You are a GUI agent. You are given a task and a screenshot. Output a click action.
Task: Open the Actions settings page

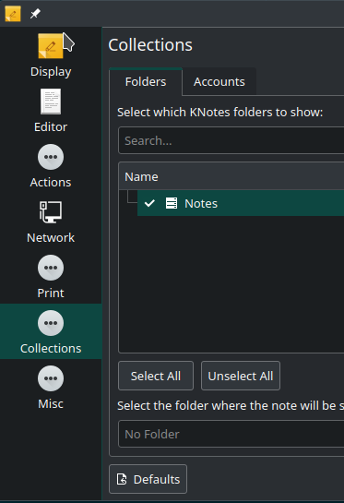tap(51, 166)
